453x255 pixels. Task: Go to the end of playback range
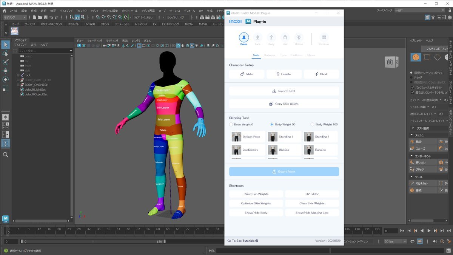449,231
